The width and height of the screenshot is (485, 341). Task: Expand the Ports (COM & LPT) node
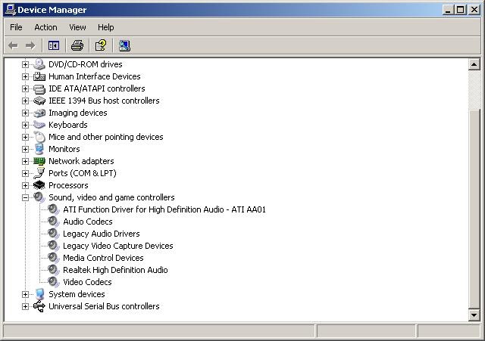click(x=25, y=173)
